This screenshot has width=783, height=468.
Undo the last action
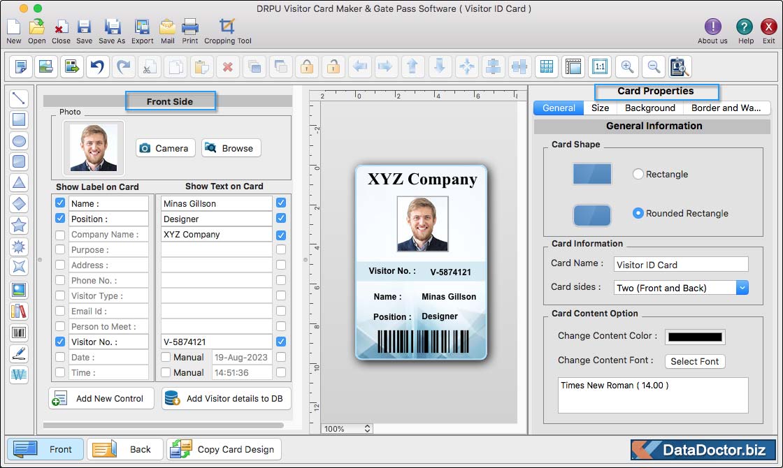point(98,66)
